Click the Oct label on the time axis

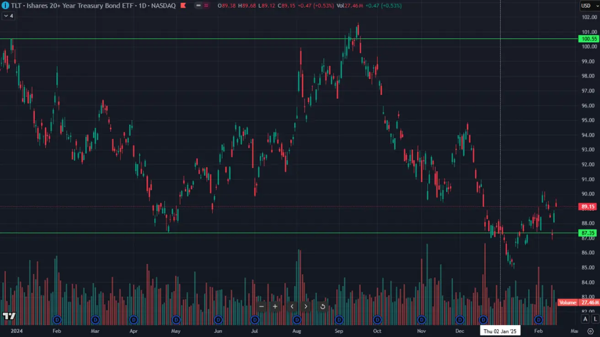pos(377,331)
